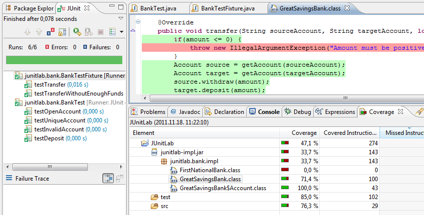The width and height of the screenshot is (424, 215).
Task: Maximize the JUnit view panel
Action: 121,7
